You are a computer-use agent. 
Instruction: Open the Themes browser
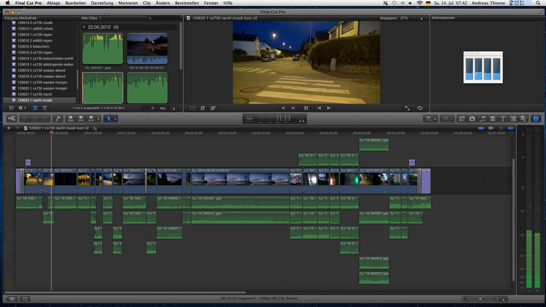pos(523,119)
